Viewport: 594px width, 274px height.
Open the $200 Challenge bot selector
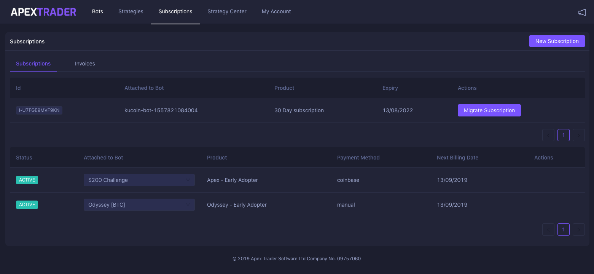[139, 180]
